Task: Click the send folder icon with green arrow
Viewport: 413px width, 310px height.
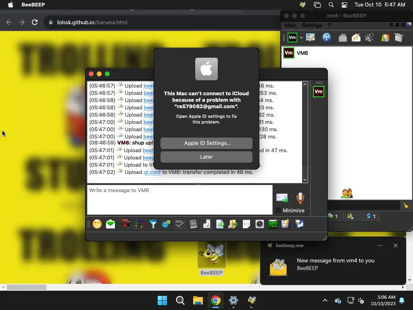Action: click(233, 224)
